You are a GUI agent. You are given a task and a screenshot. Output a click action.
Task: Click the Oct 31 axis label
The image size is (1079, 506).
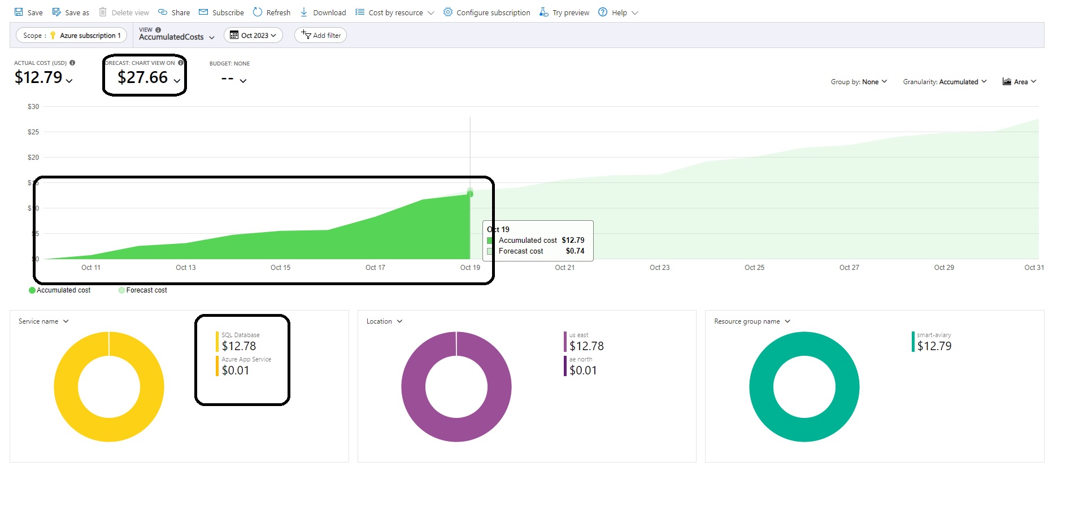(x=1034, y=268)
